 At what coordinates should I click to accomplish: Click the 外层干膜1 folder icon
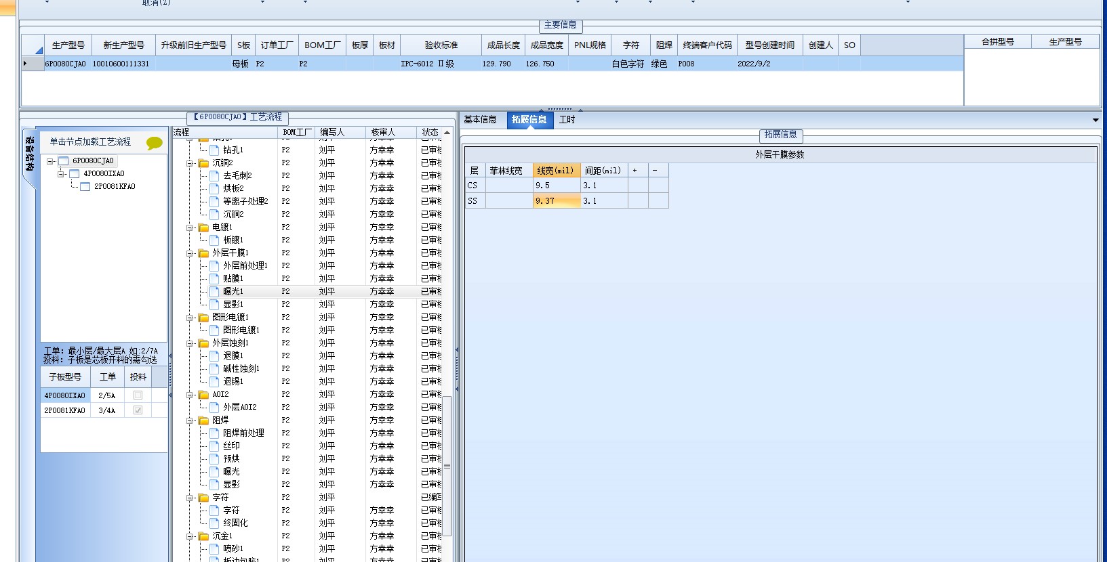[x=203, y=253]
